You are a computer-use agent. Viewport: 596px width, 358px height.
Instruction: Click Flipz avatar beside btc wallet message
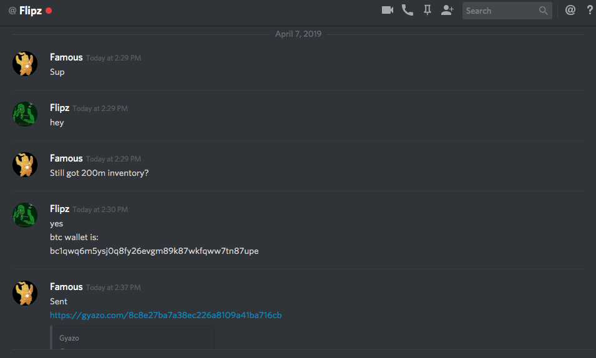click(x=25, y=215)
